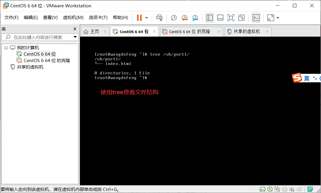This screenshot has width=321, height=193.
Task: Open the fullscreen mode dropdown arrow
Action: click(277, 18)
